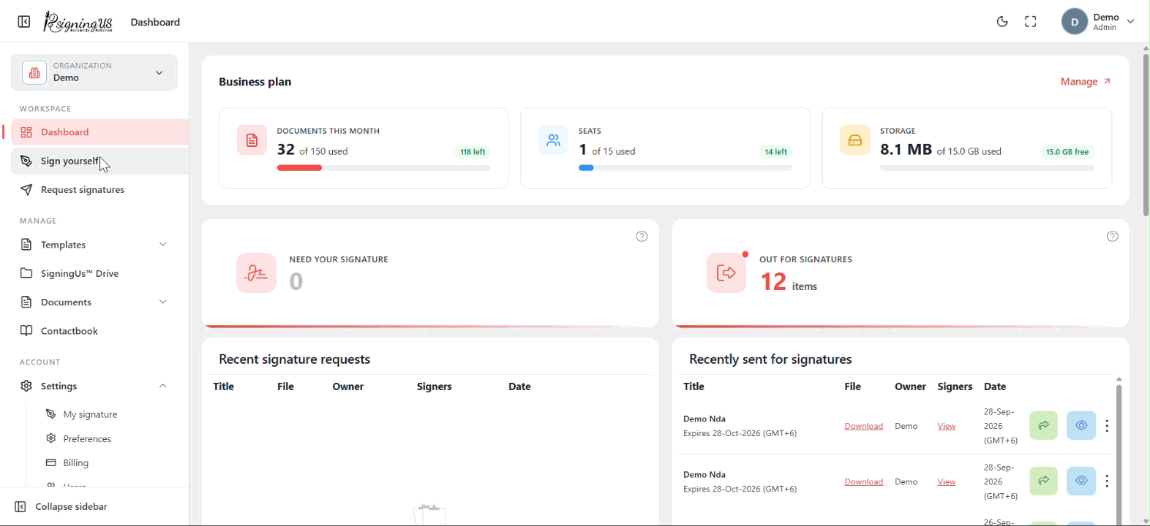1150x526 pixels.
Task: Expand the Documents submenu chevron
Action: pyautogui.click(x=162, y=302)
